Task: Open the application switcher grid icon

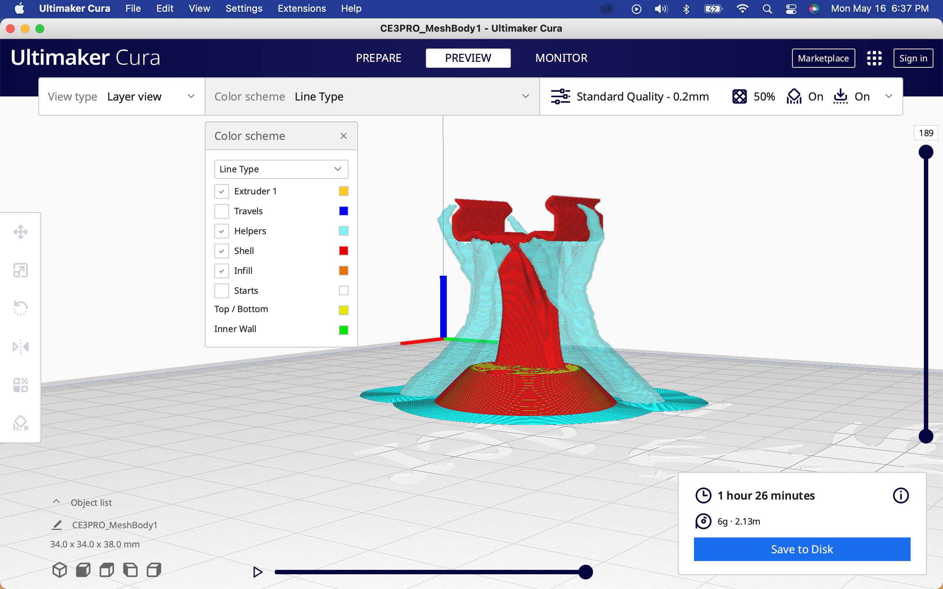Action: tap(874, 59)
